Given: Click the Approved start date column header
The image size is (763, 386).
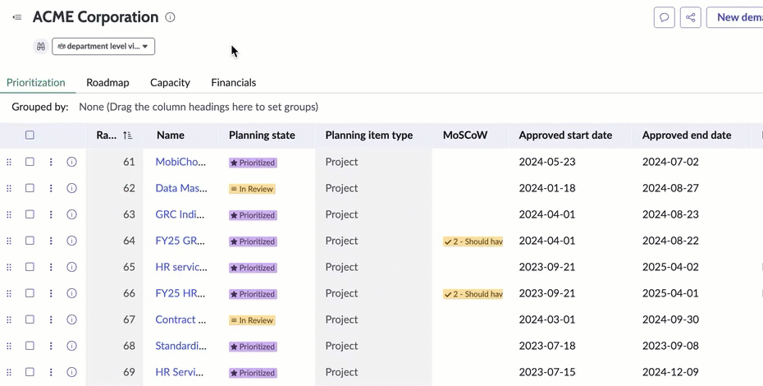Looking at the screenshot, I should click(x=565, y=136).
